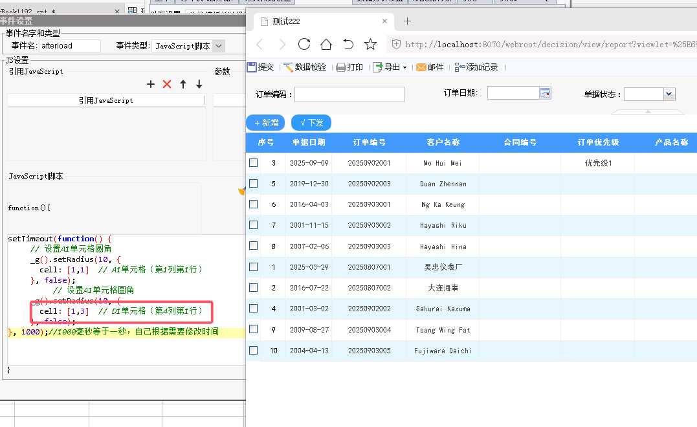Click the red X delete icon

click(167, 84)
